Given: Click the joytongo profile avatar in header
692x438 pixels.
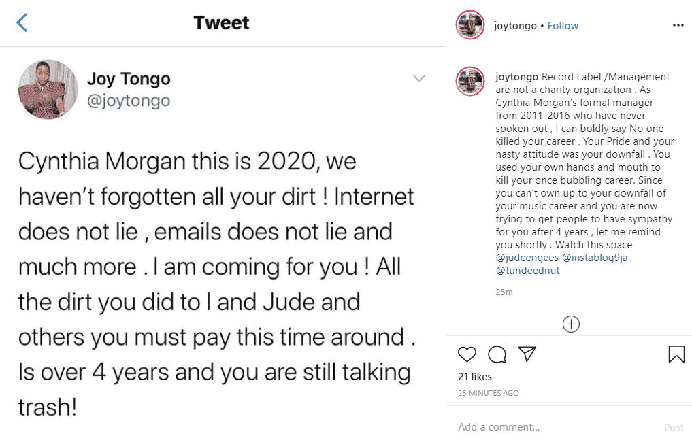Looking at the screenshot, I should (469, 25).
